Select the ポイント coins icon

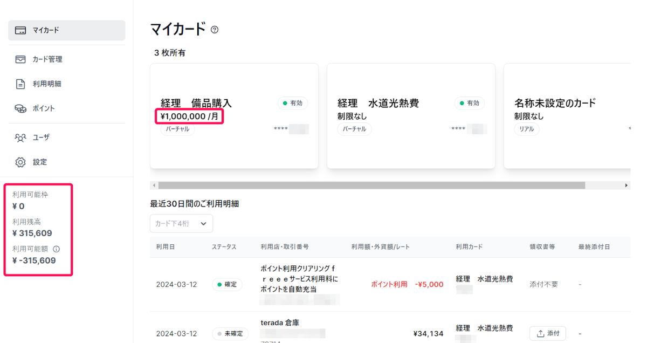coord(20,108)
